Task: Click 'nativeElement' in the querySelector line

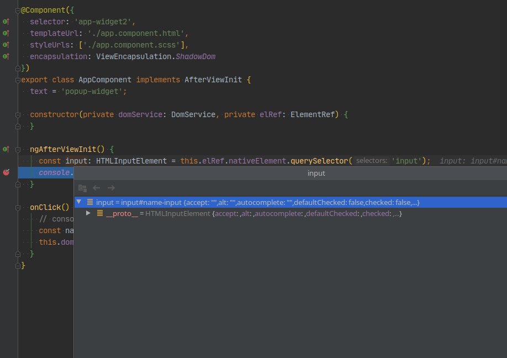Action: coord(257,161)
